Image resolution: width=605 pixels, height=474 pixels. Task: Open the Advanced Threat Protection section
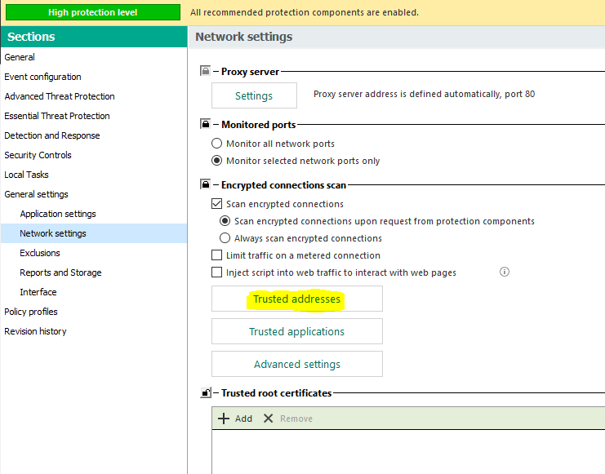click(x=60, y=96)
